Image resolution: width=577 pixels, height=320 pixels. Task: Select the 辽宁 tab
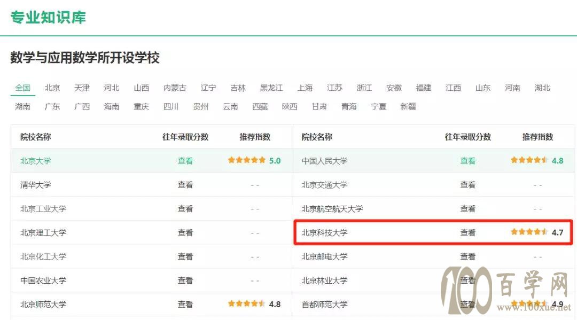coord(208,88)
